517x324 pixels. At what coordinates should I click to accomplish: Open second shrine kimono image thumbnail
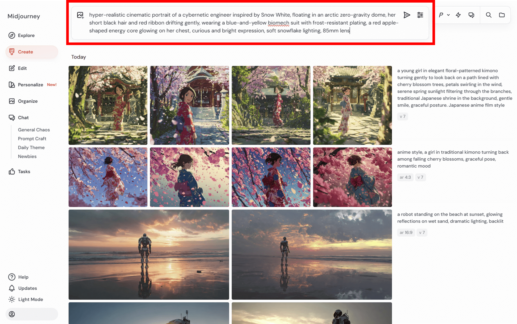pyautogui.click(x=189, y=105)
